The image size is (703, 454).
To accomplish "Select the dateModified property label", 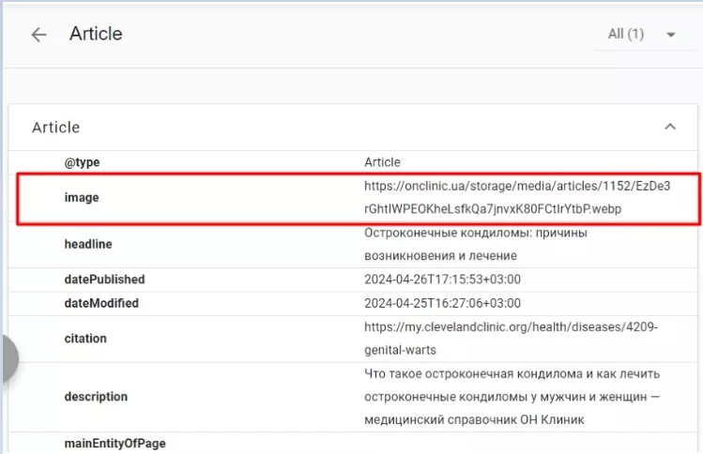I will (101, 303).
